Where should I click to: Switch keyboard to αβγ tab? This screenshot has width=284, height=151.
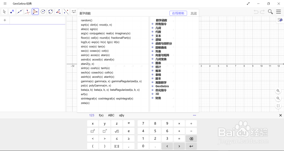tap(122, 115)
